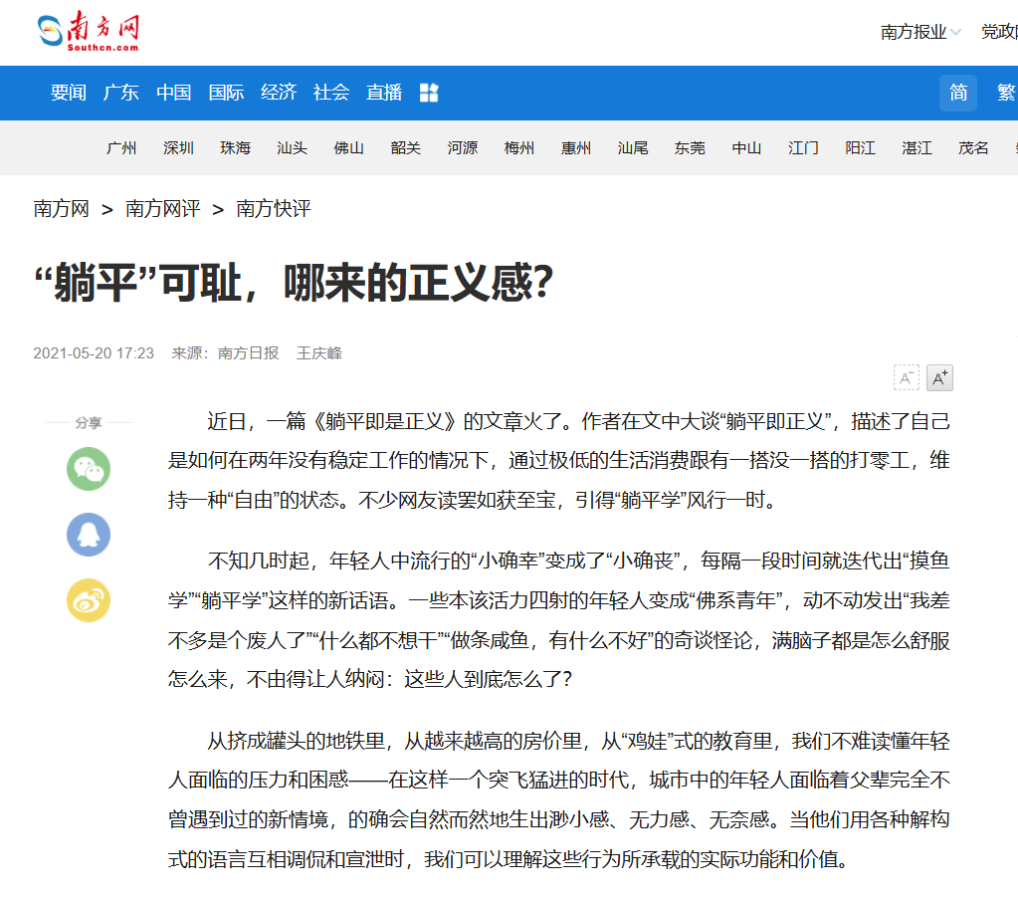The image size is (1018, 901).
Task: Expand the 南方报业 dropdown
Action: point(920,32)
